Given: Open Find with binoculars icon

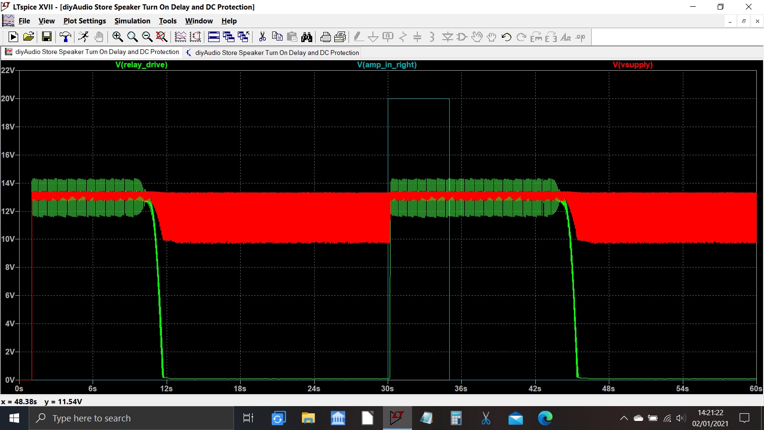Looking at the screenshot, I should 307,37.
